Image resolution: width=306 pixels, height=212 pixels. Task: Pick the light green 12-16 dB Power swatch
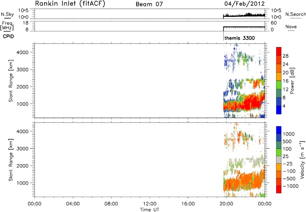(x=279, y=85)
